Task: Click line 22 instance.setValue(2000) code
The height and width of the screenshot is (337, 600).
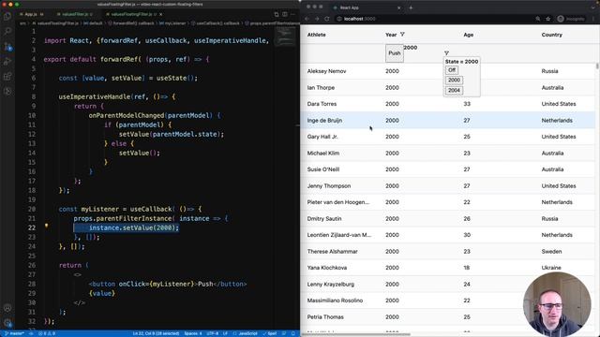Action: click(x=134, y=227)
